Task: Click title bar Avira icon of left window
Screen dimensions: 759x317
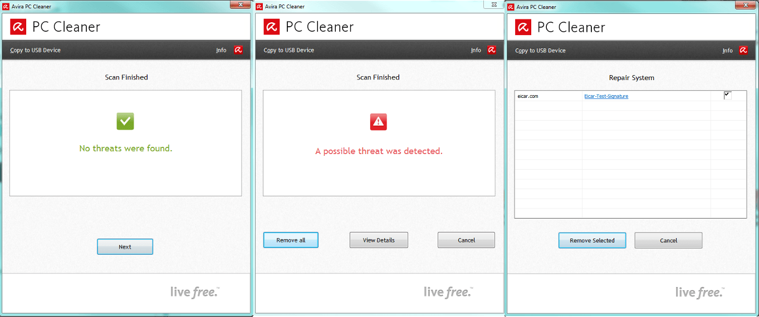Action: pyautogui.click(x=6, y=7)
